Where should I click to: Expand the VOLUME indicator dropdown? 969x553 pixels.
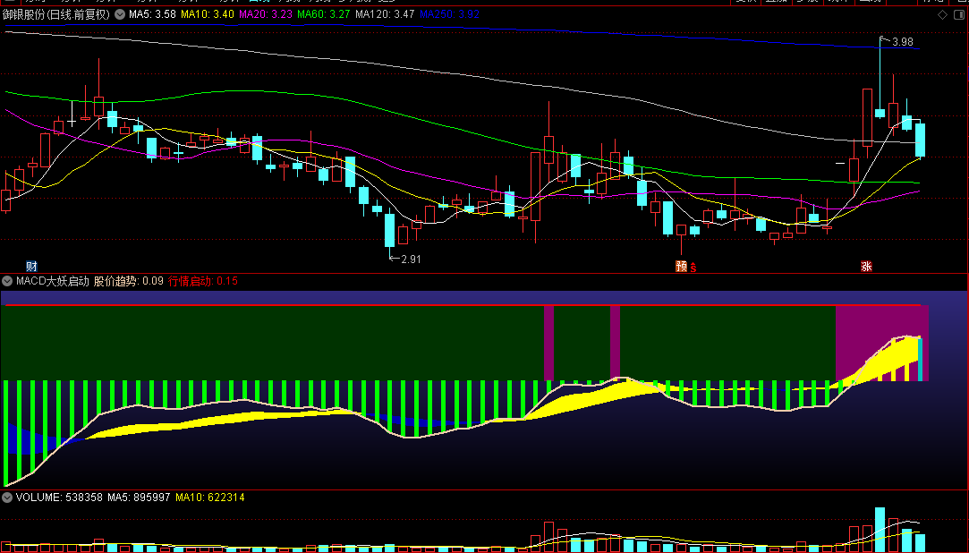pyautogui.click(x=8, y=497)
